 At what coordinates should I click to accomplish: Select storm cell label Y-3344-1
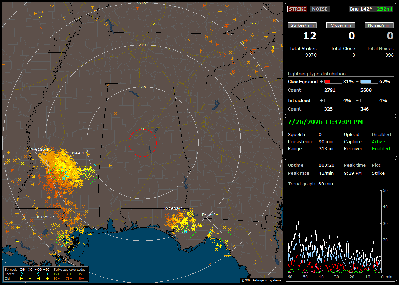76,153
